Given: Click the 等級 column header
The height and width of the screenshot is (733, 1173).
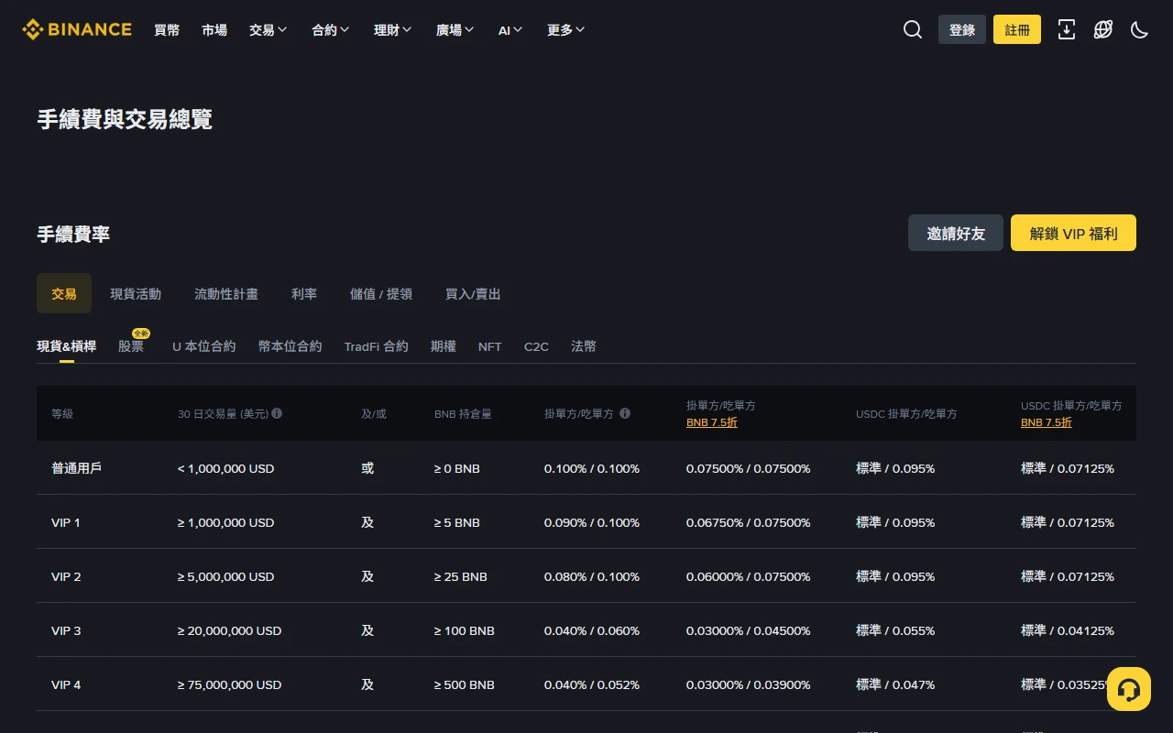Looking at the screenshot, I should [x=62, y=413].
